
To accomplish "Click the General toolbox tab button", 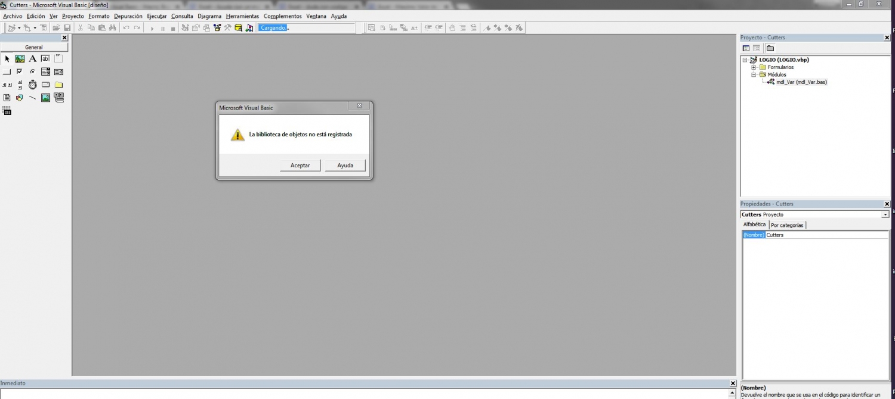I will click(34, 47).
